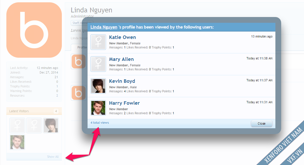Click the Today at 11:31 AM timestamp
Screen dimensions: 304x165
[x=259, y=102]
